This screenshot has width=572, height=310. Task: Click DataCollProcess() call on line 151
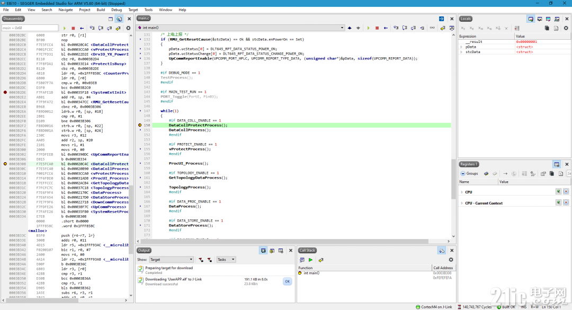[189, 130]
